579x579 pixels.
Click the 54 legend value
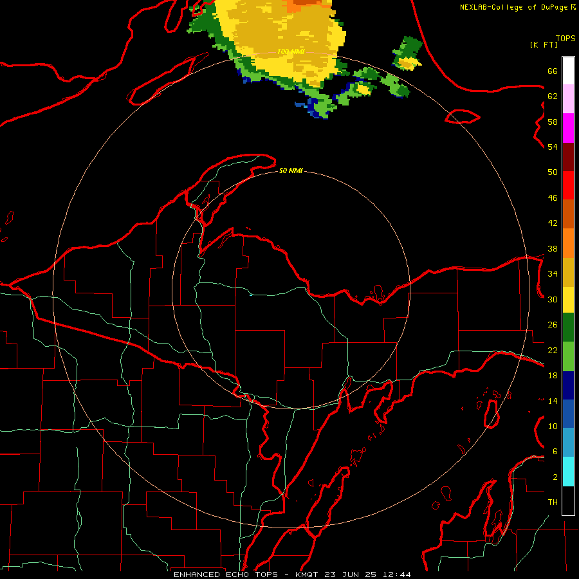pyautogui.click(x=553, y=147)
